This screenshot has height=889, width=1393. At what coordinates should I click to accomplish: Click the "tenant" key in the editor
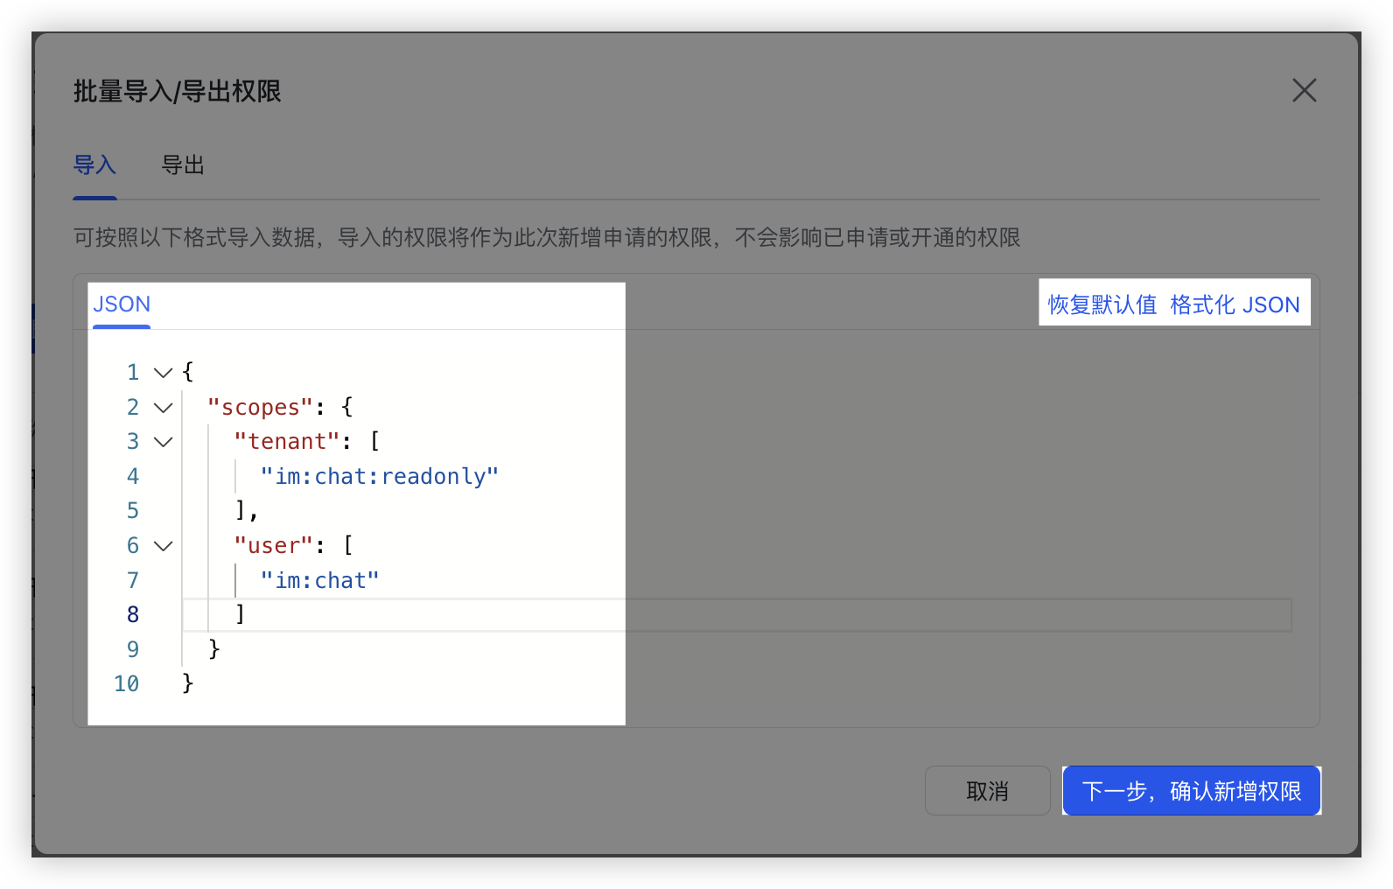click(286, 442)
